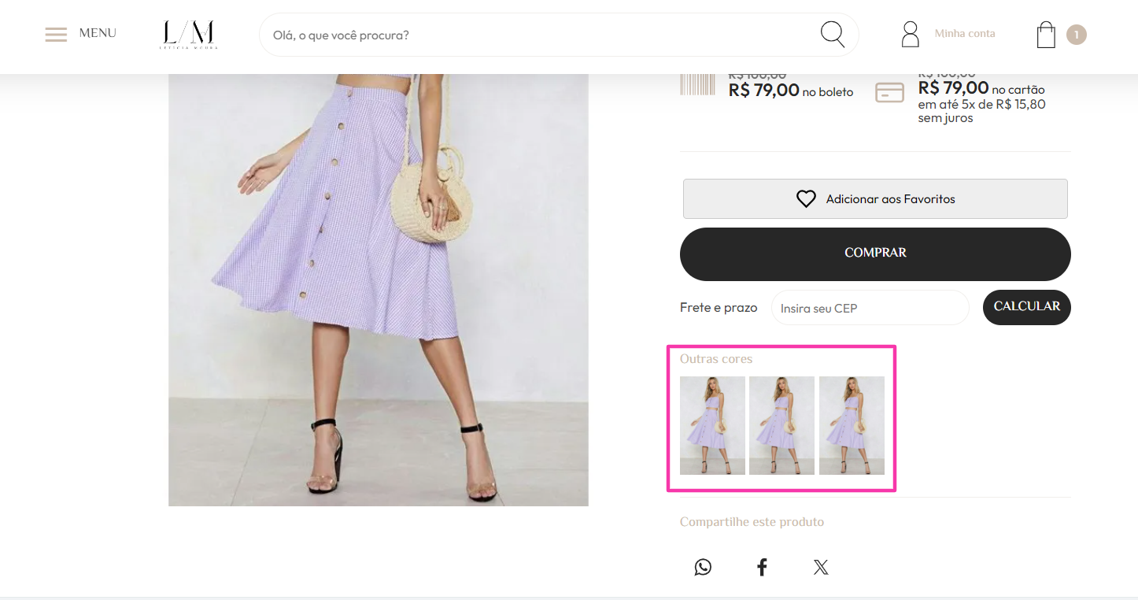Click the cart item count badge
1138x600 pixels.
(x=1077, y=35)
